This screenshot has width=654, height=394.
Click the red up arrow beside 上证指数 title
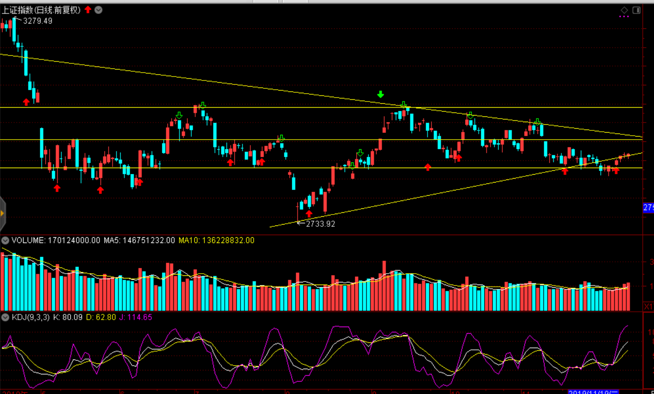(88, 10)
